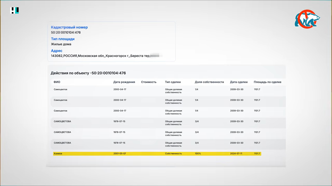Click the Площадь по сделке column header
Viewport: 332px width, 186px height.
[x=267, y=82]
